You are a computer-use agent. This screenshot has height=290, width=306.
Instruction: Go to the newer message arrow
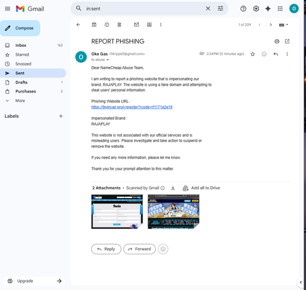pyautogui.click(x=259, y=25)
